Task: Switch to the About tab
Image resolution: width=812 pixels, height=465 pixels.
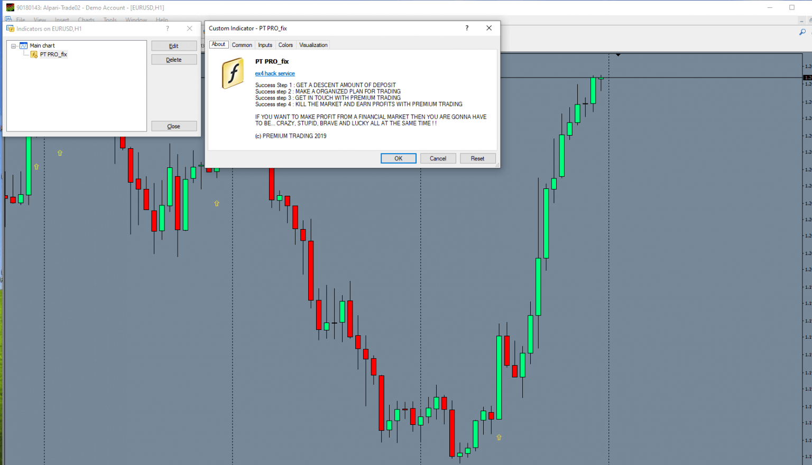Action: 218,44
